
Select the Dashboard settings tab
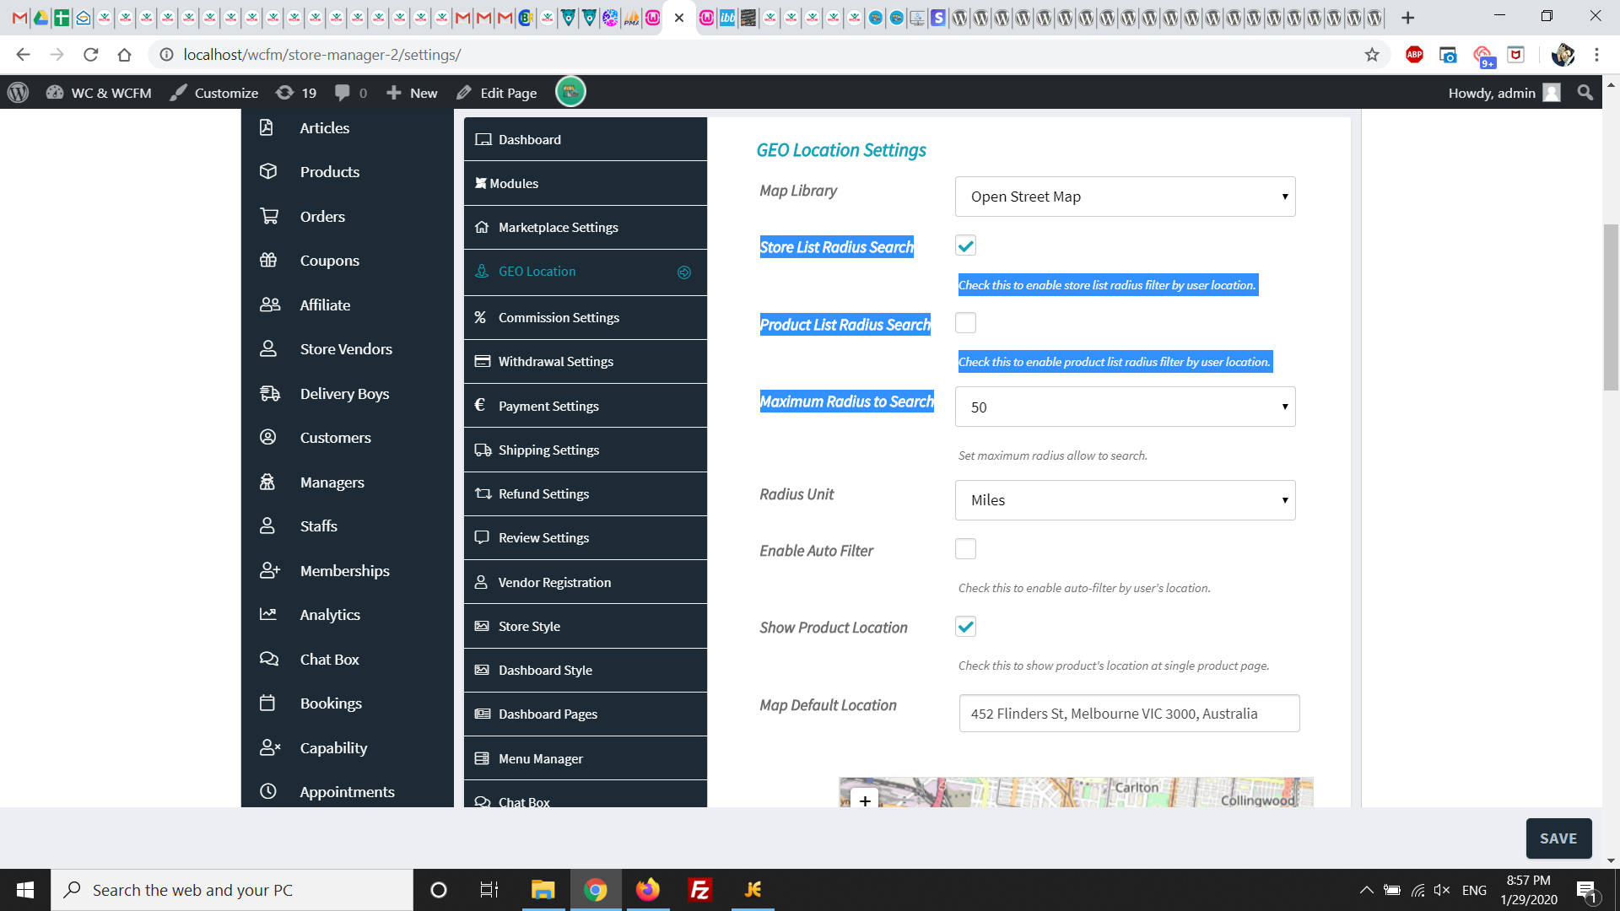click(x=586, y=139)
